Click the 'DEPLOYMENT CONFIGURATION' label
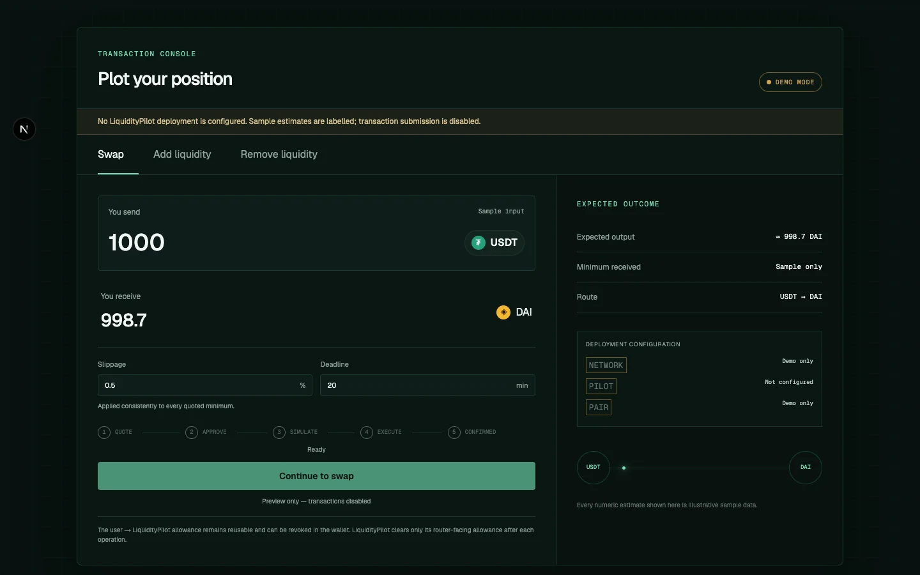The height and width of the screenshot is (575, 920). click(x=633, y=344)
